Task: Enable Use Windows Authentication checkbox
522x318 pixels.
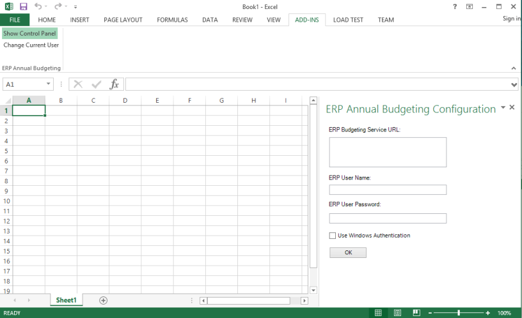Action: [333, 236]
